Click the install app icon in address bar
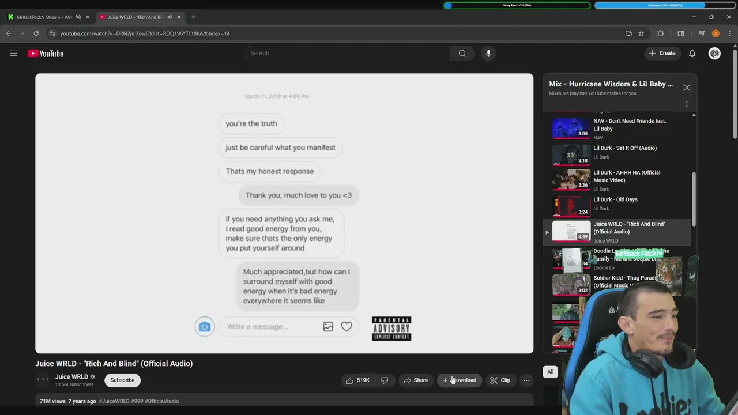 [628, 33]
